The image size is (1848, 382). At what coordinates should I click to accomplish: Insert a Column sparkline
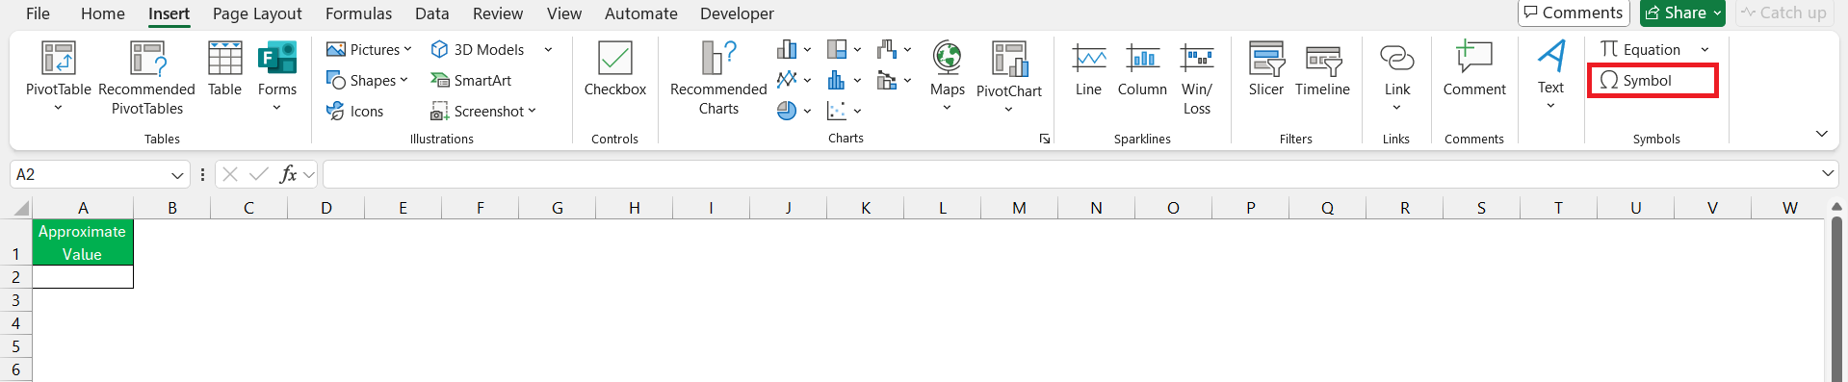coord(1142,69)
